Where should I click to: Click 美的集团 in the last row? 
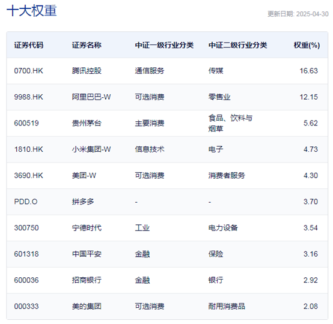point(87,307)
